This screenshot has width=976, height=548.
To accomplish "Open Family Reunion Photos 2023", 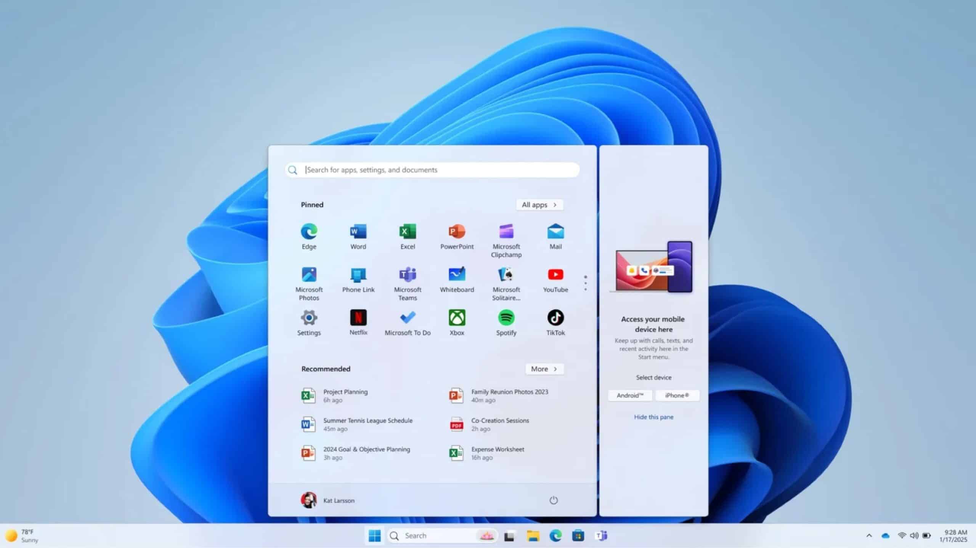I will click(509, 395).
